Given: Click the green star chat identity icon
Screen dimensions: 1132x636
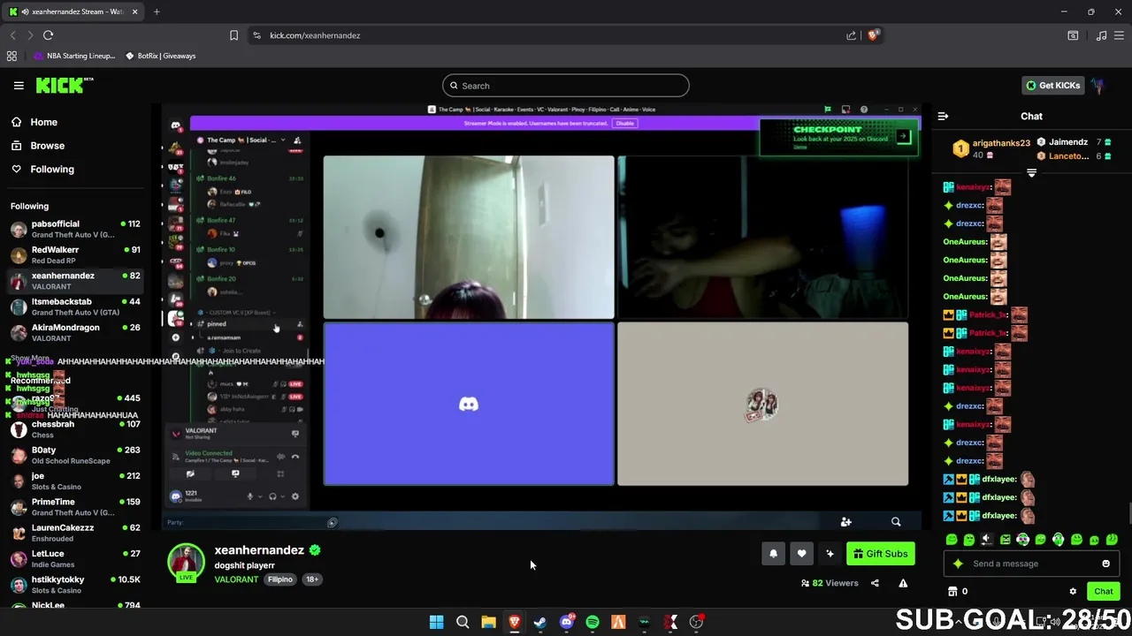Looking at the screenshot, I should [x=958, y=564].
